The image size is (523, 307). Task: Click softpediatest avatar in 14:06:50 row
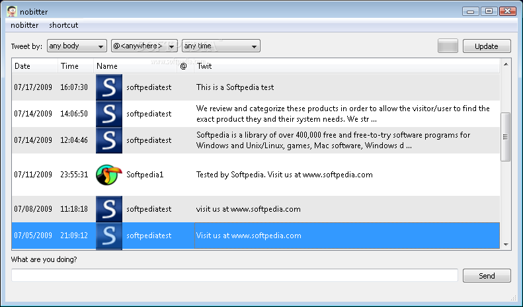point(109,114)
